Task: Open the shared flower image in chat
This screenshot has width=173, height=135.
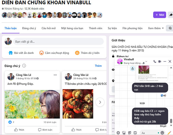Action: click(x=144, y=70)
